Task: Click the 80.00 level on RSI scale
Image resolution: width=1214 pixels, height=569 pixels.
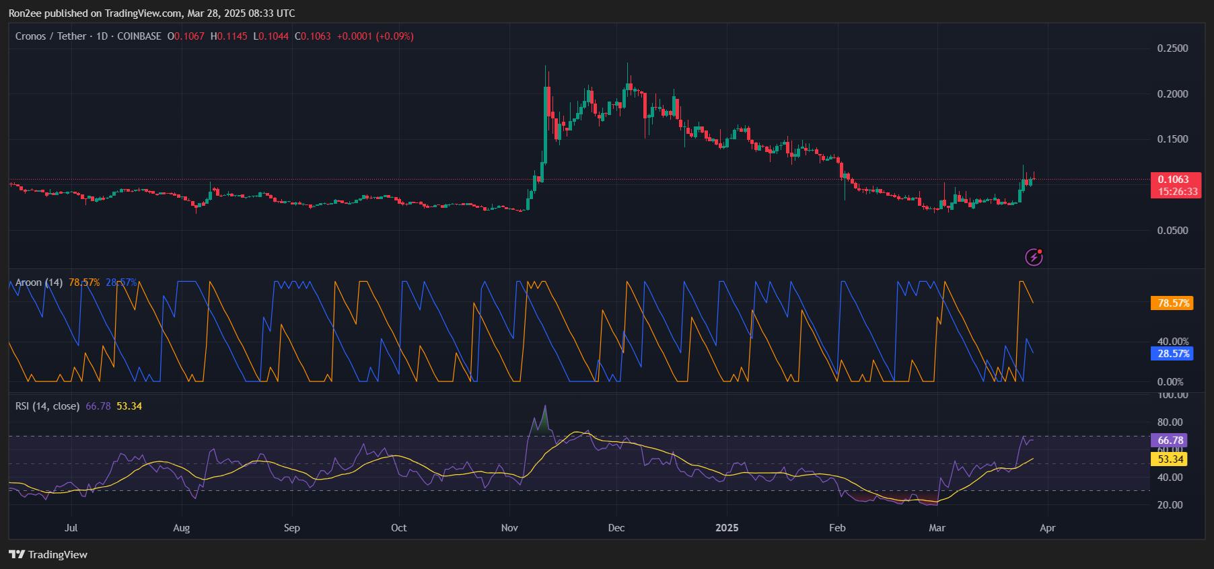Action: tap(1170, 422)
